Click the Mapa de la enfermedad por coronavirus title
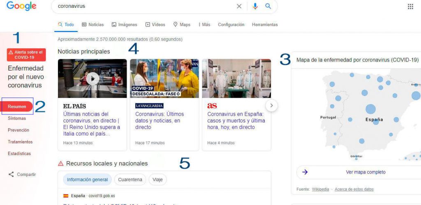The width and height of the screenshot is (421, 205). pyautogui.click(x=357, y=60)
